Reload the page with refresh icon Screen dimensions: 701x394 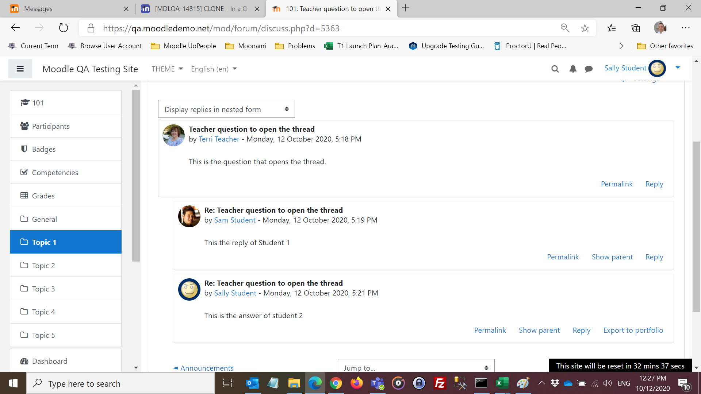(x=63, y=28)
